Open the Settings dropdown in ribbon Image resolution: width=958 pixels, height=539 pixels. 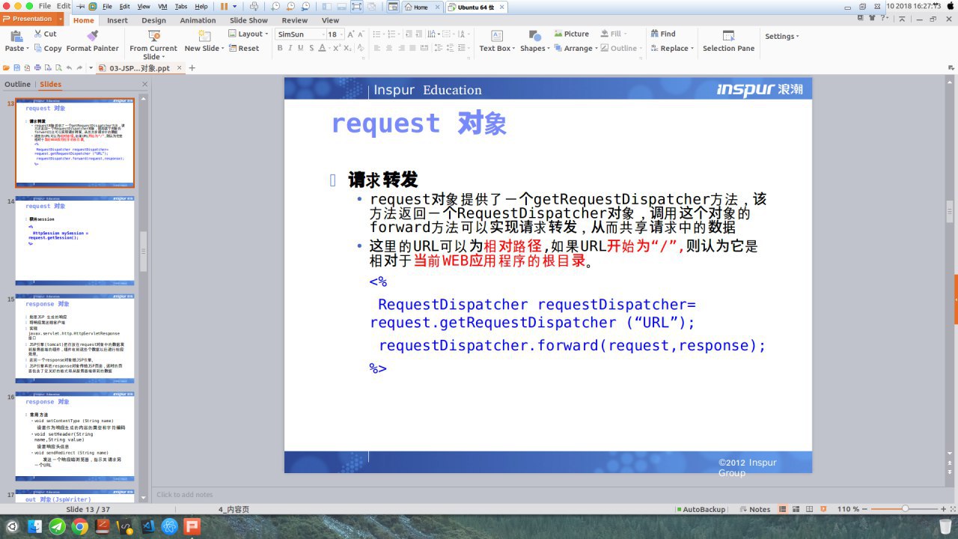click(782, 36)
